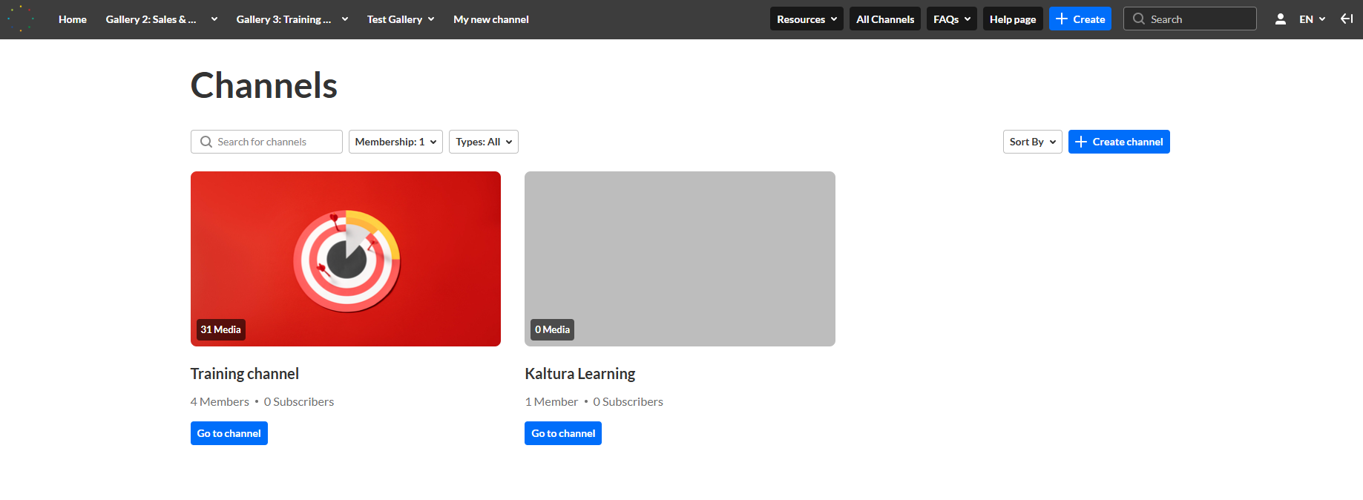
Task: Click the magnifier icon in channel search
Action: [x=206, y=142]
